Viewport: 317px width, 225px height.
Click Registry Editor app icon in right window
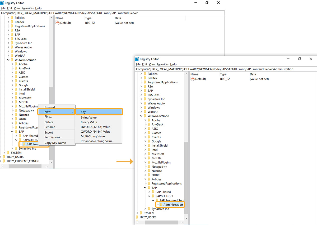137,59
